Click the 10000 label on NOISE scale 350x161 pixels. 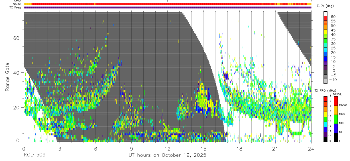coord(342,105)
